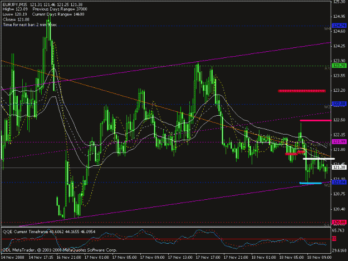Click the '16 Nov 21:00' time axis label
Screen dimensions: 348x261
coord(69,258)
